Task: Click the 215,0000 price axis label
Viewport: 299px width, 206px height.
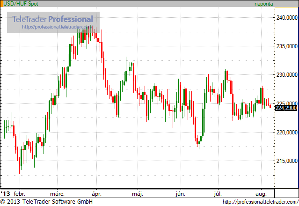Action: (287, 161)
